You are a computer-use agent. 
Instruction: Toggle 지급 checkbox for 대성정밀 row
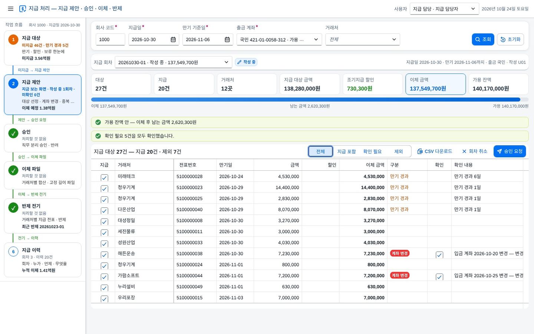click(104, 222)
